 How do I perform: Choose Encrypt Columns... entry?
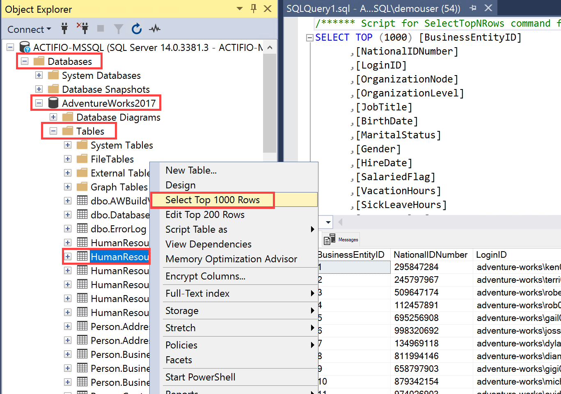coord(234,276)
